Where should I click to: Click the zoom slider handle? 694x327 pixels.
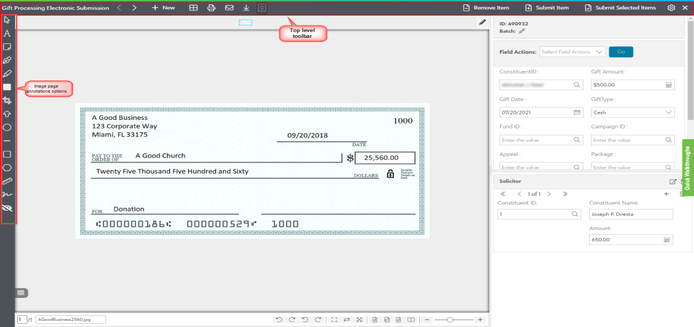pos(450,320)
